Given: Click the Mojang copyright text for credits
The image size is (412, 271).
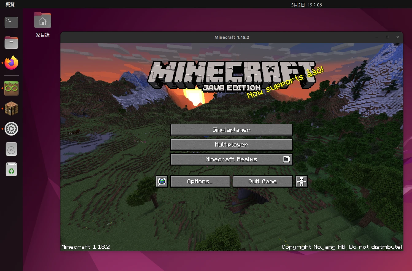Looking at the screenshot, I should pos(341,247).
